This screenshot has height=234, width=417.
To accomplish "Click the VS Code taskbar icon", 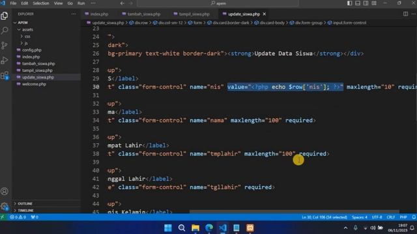I will [223, 228].
